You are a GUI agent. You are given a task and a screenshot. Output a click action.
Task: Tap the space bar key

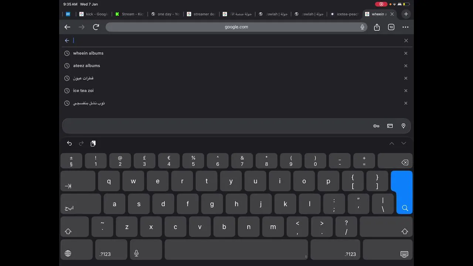pos(236,250)
